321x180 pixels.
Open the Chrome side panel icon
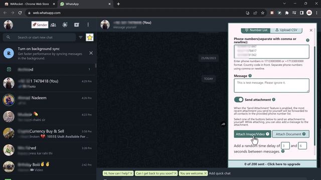tap(301, 13)
